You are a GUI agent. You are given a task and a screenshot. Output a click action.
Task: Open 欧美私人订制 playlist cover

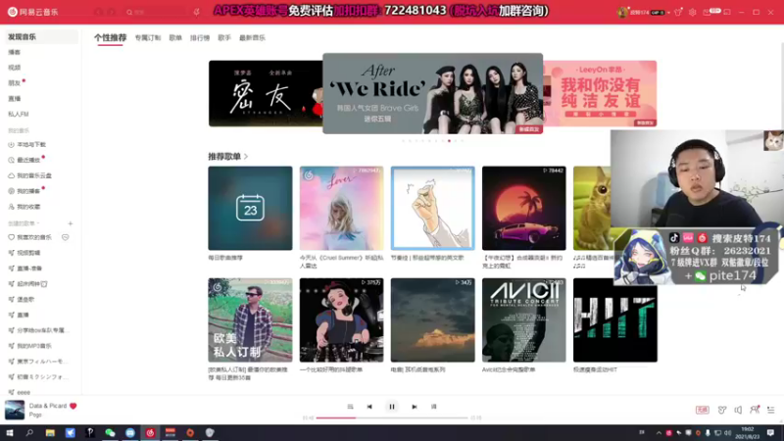pos(250,320)
